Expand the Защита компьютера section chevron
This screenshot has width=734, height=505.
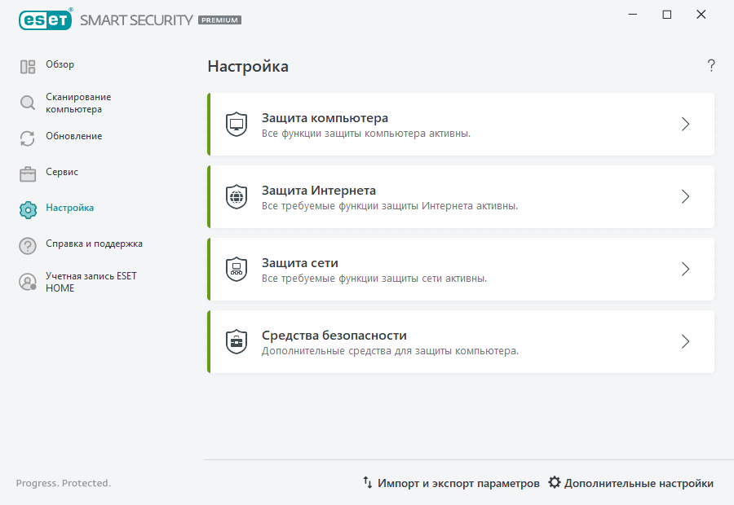685,124
